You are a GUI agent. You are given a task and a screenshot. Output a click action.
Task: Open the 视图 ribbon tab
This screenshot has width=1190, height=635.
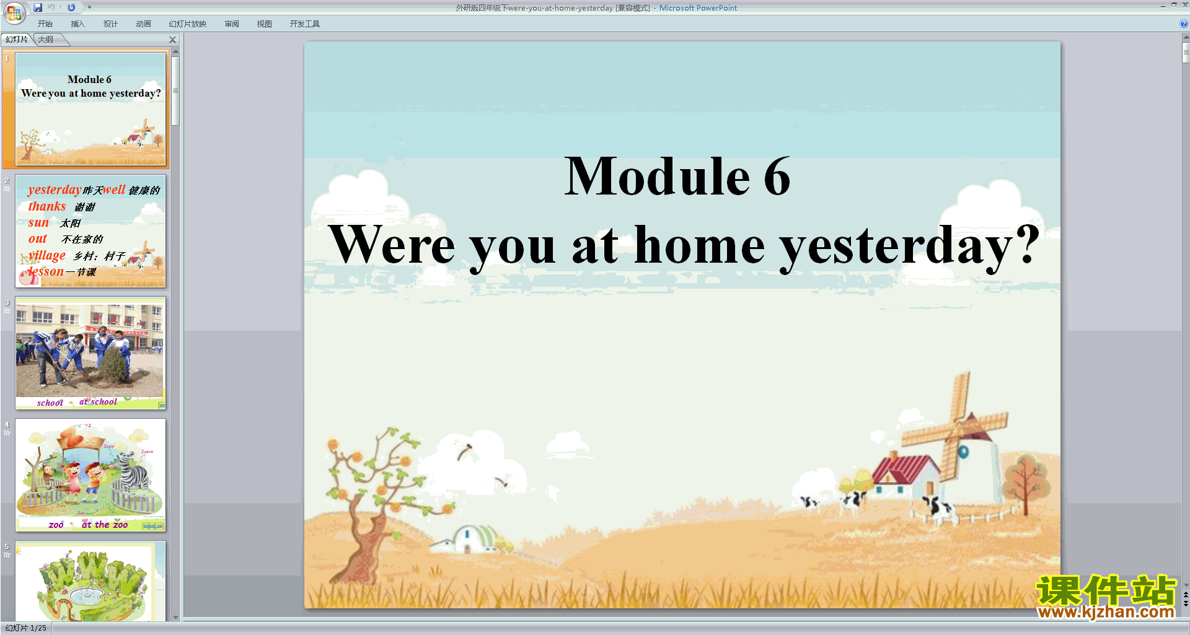point(264,24)
